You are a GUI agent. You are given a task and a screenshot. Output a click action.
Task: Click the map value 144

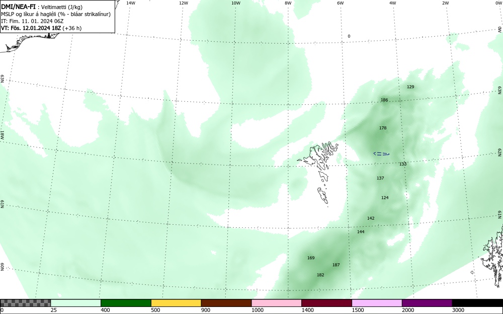(x=361, y=232)
